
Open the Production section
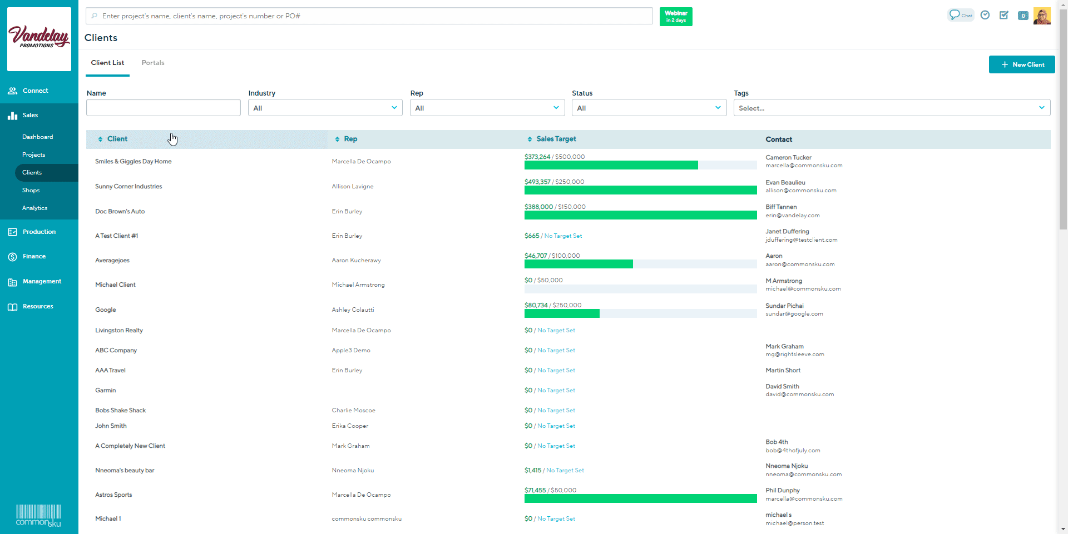click(x=38, y=232)
